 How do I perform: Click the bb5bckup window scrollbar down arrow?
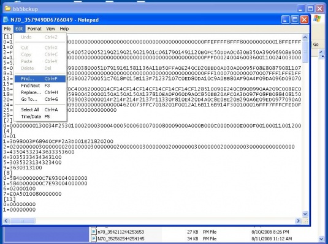click(x=321, y=238)
